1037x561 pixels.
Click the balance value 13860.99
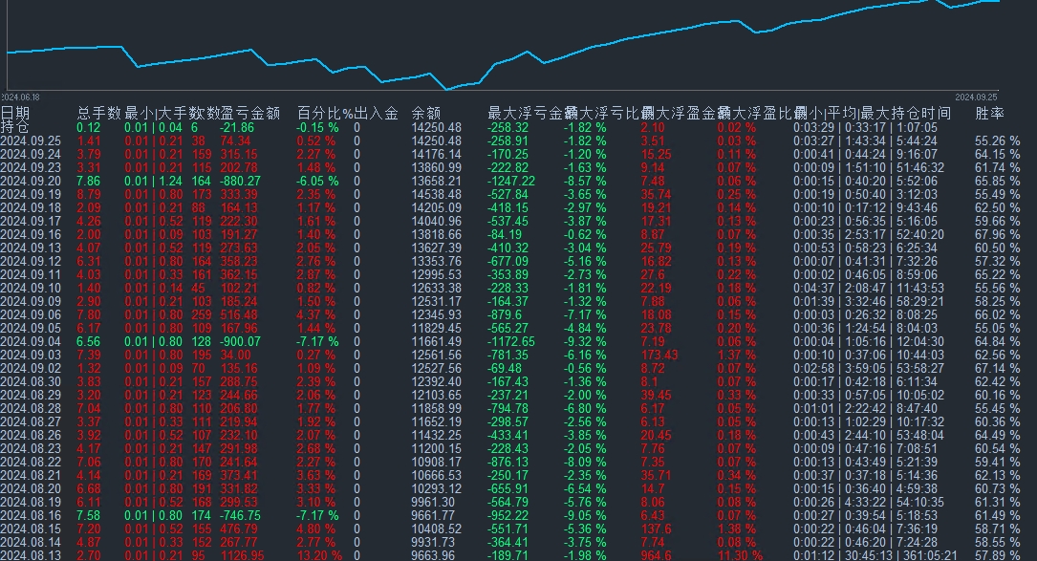[x=437, y=168]
